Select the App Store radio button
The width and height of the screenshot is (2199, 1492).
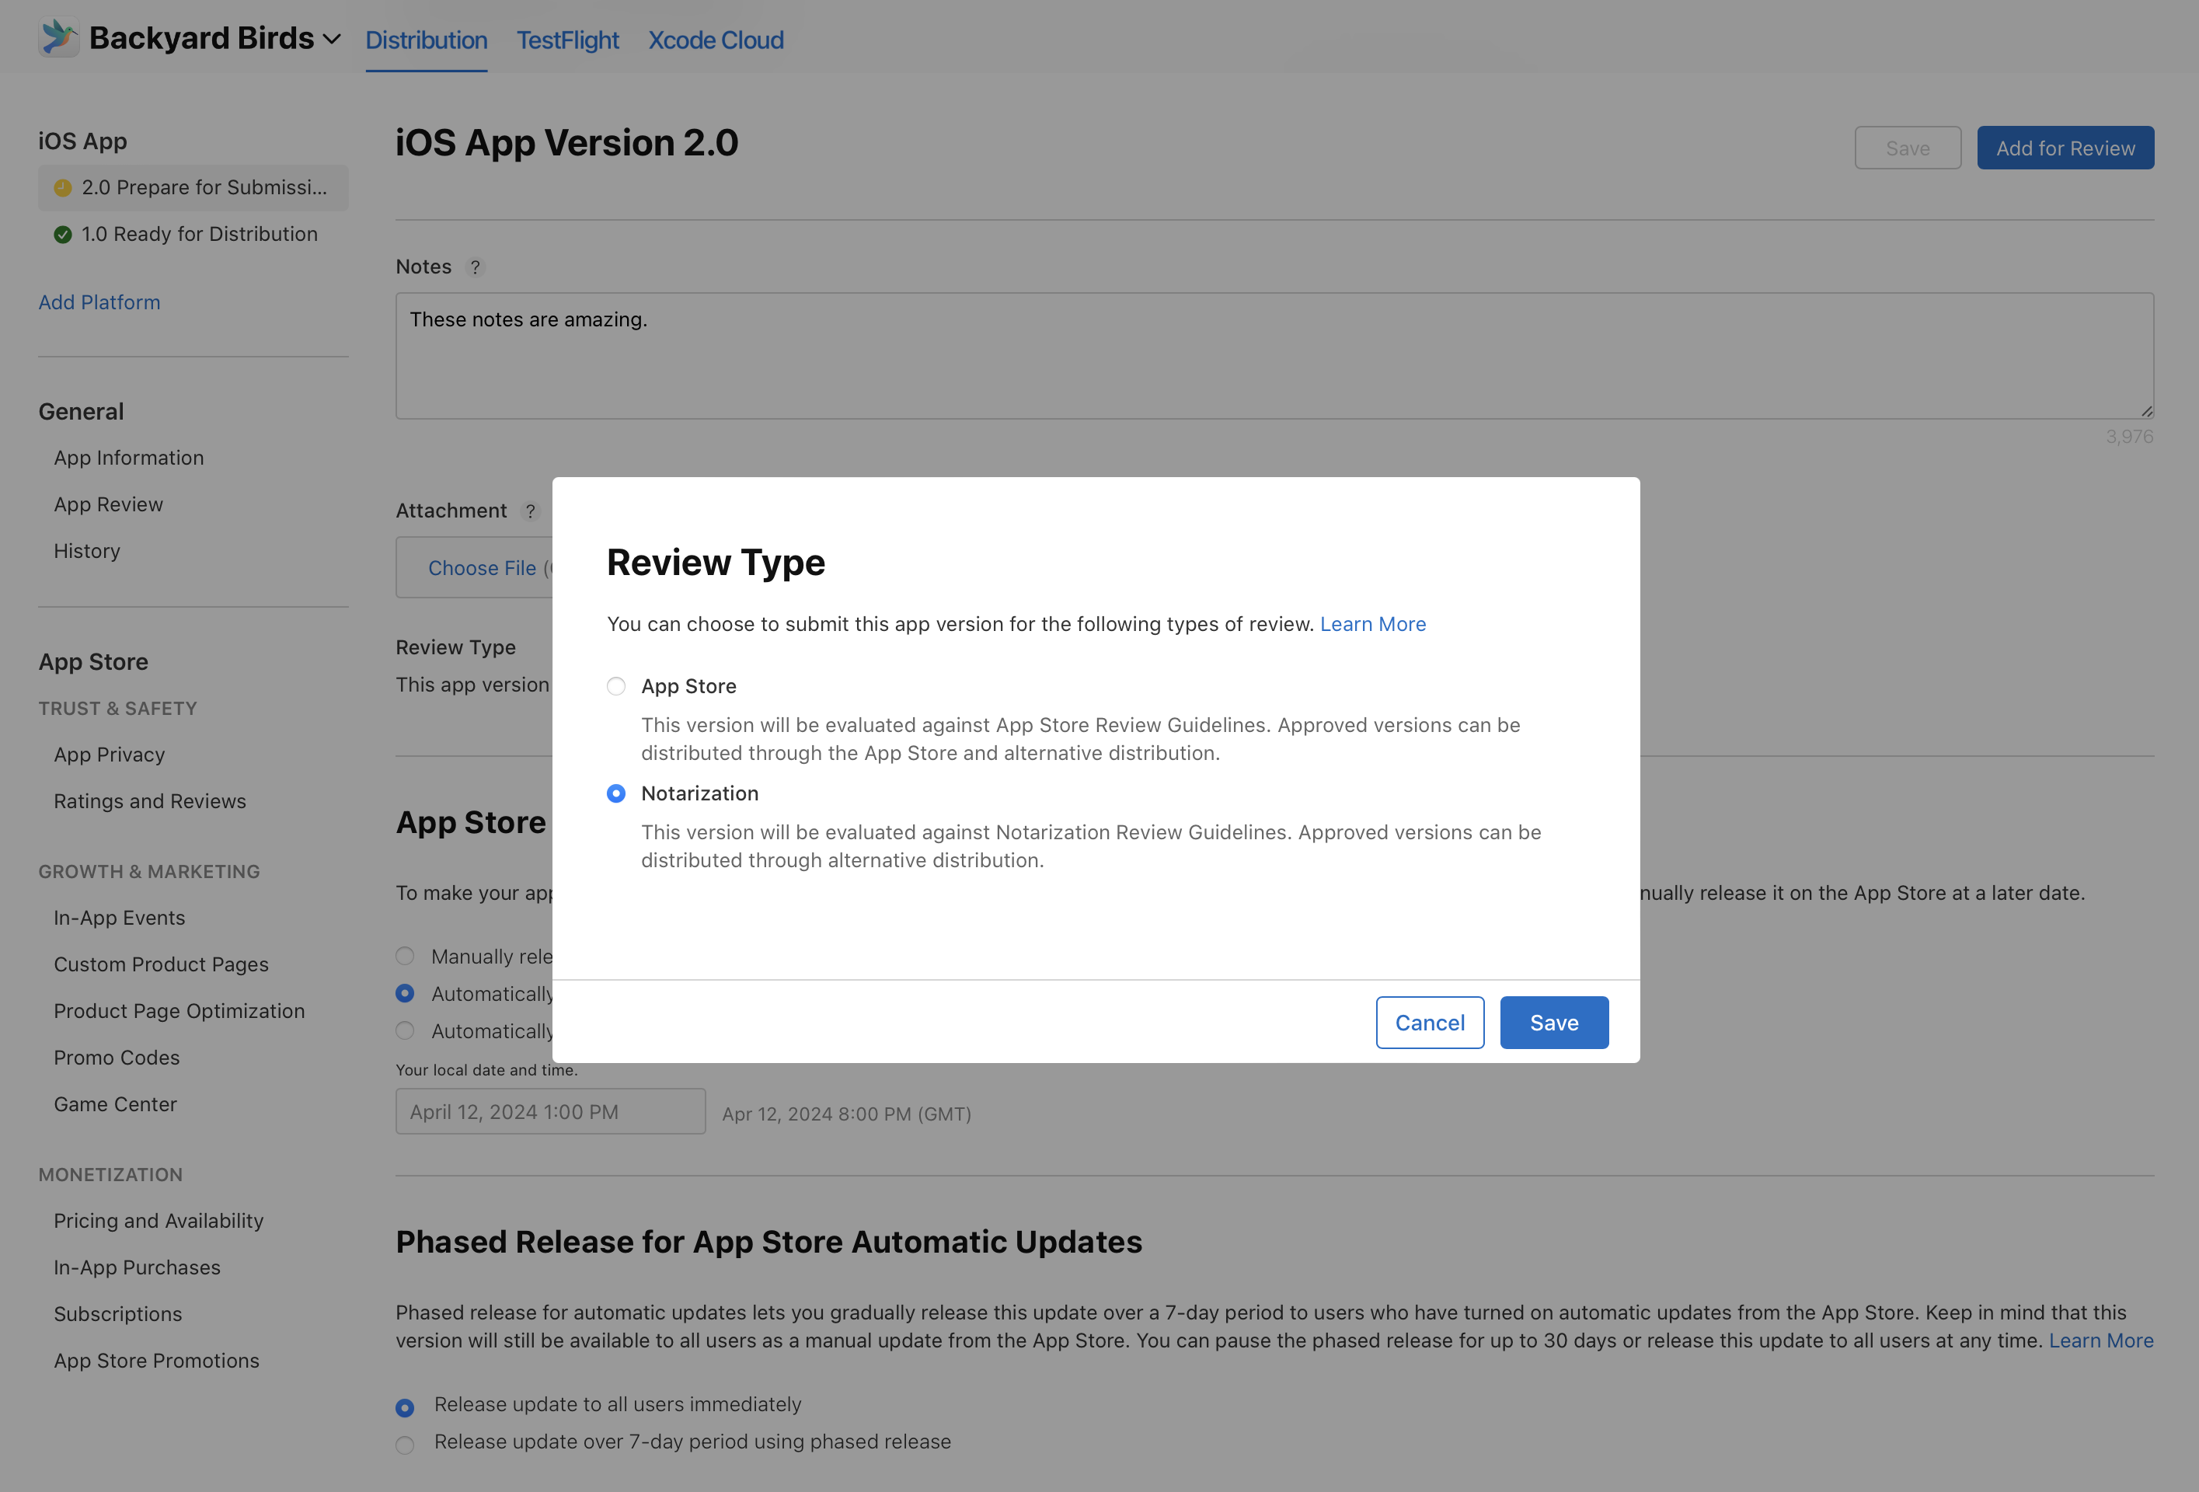[x=616, y=686]
